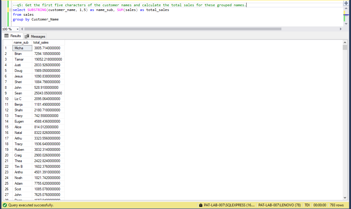
Task: Select the Tim B name cell
Action: click(x=22, y=167)
